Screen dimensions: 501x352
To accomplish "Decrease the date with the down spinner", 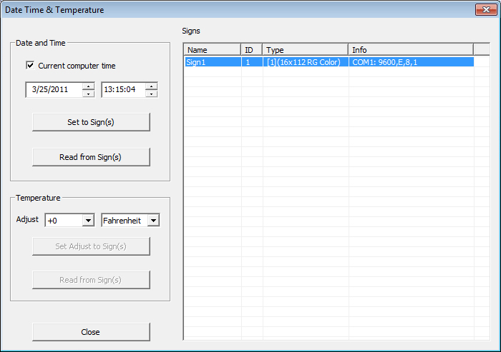I will [x=89, y=94].
